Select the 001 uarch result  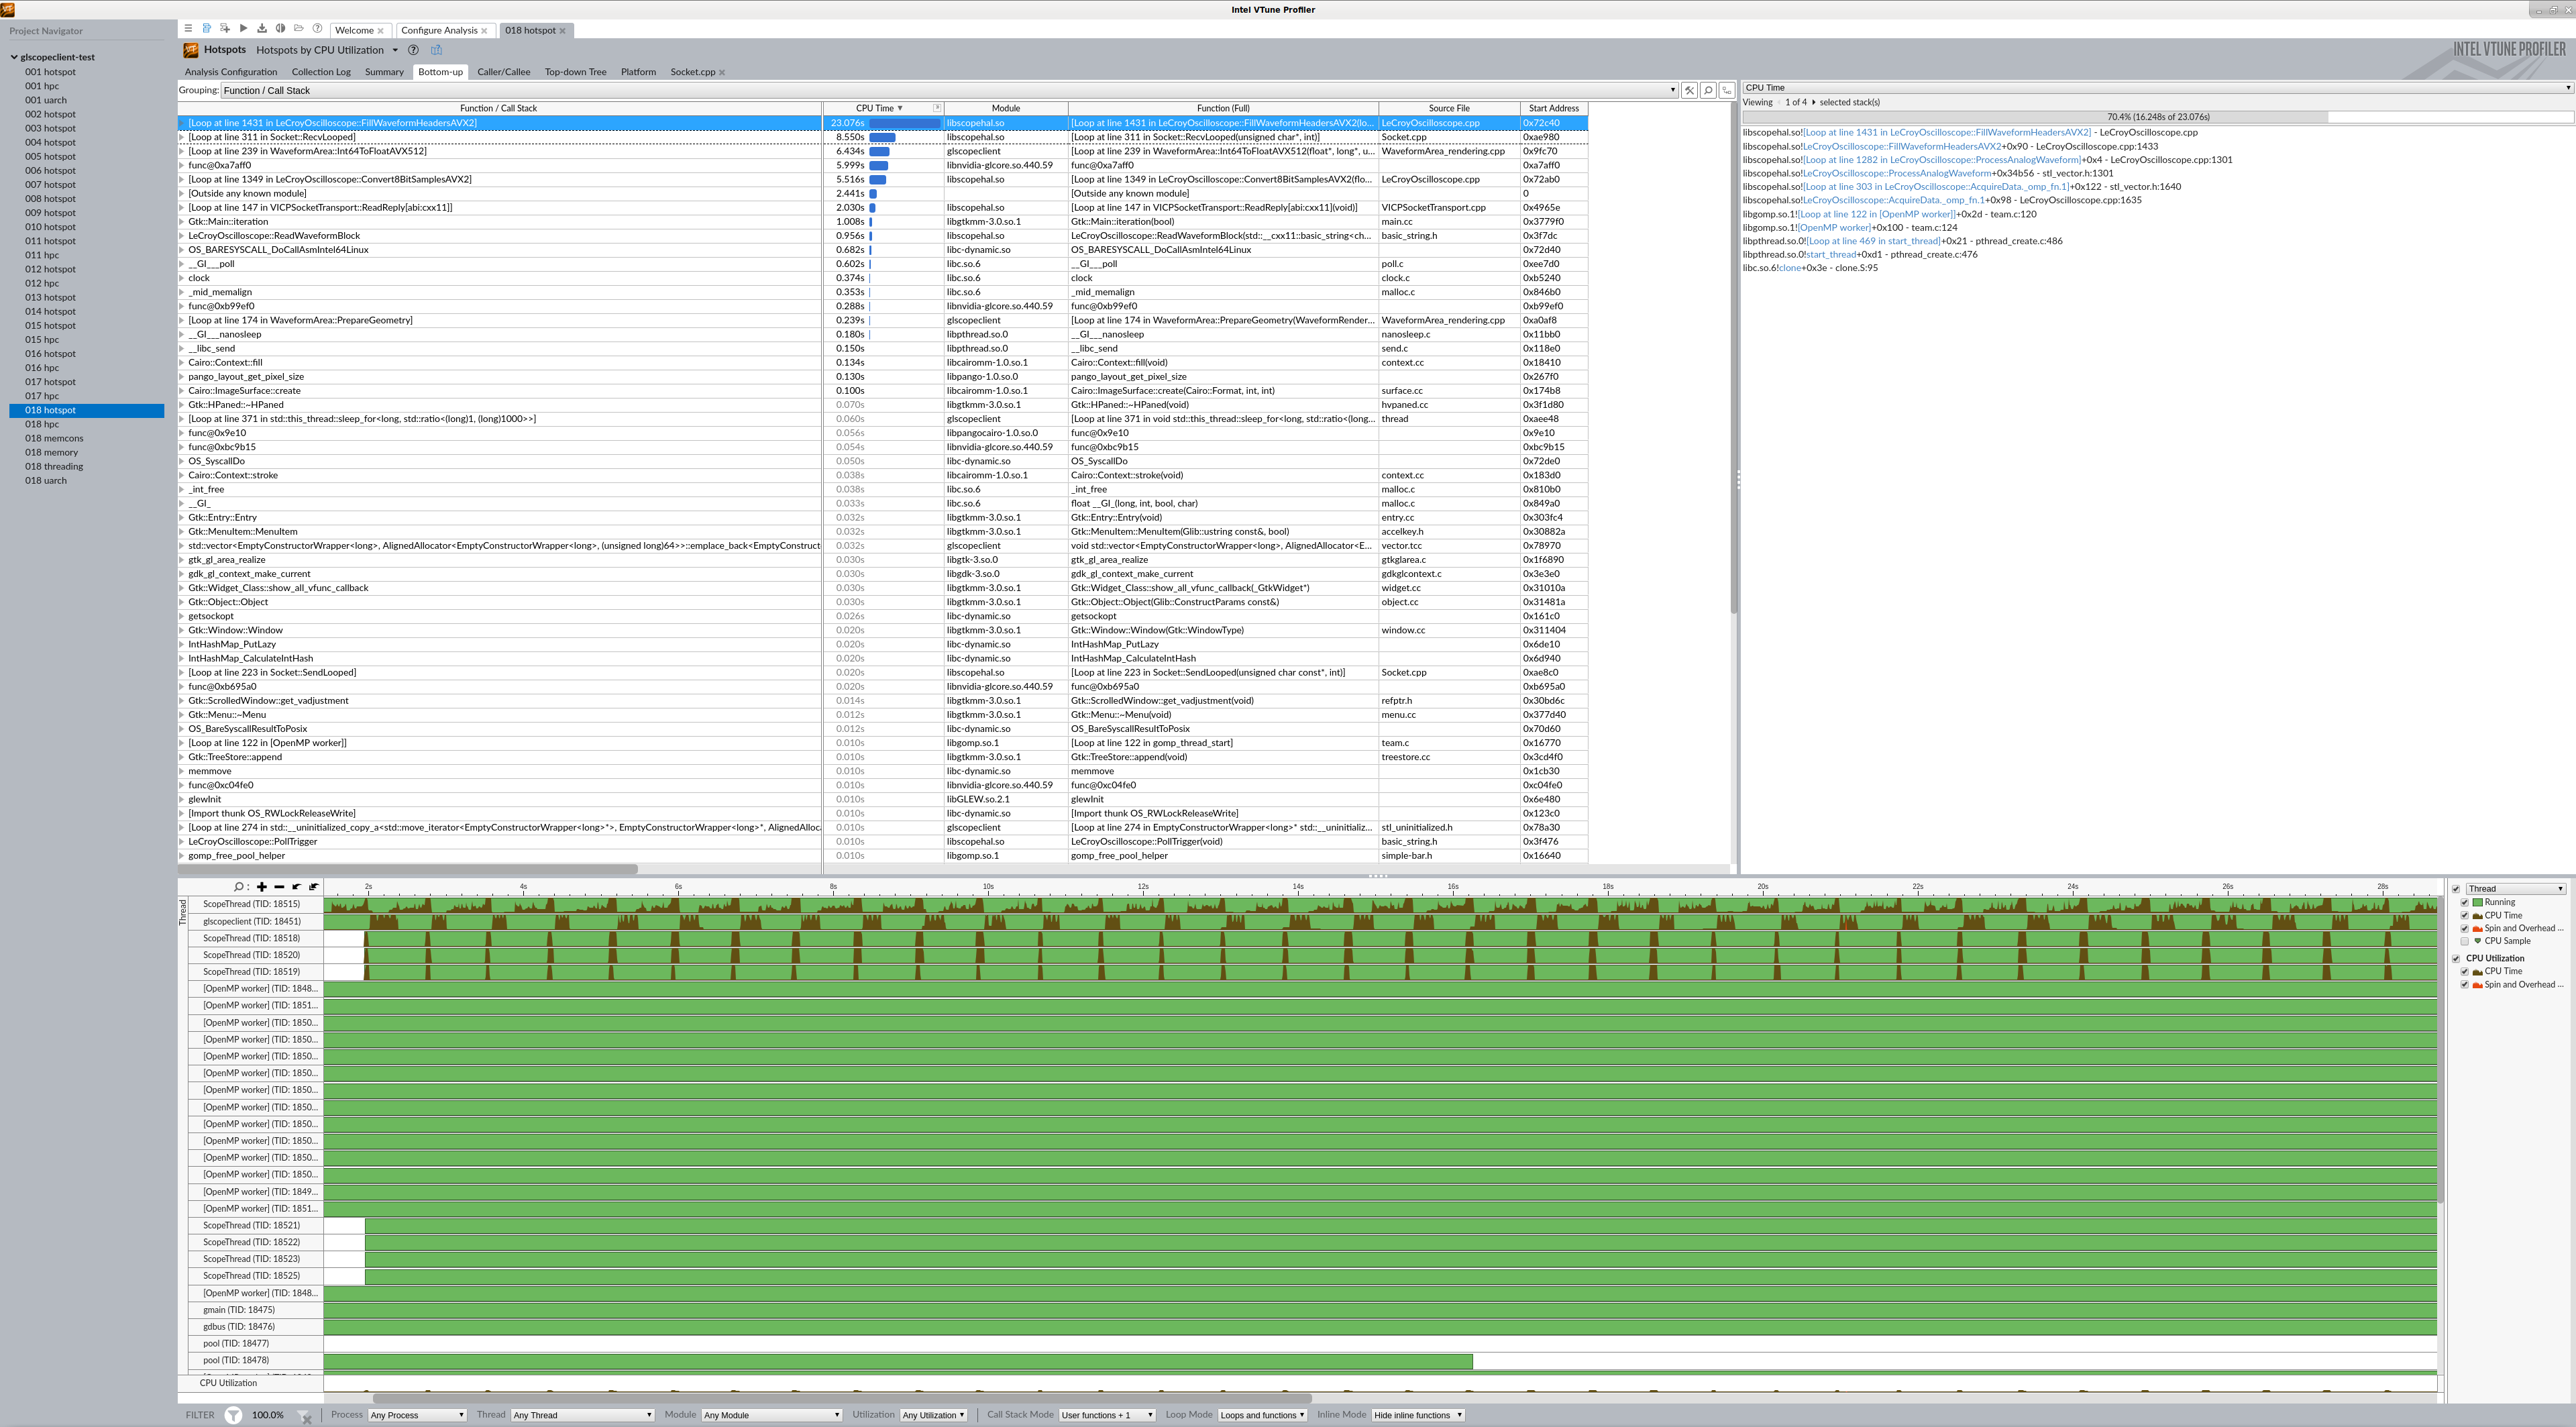[46, 100]
